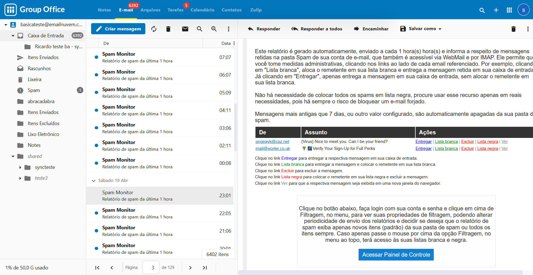Image resolution: width=533 pixels, height=275 pixels.
Task: Open the Tarefas tab
Action: point(175,10)
